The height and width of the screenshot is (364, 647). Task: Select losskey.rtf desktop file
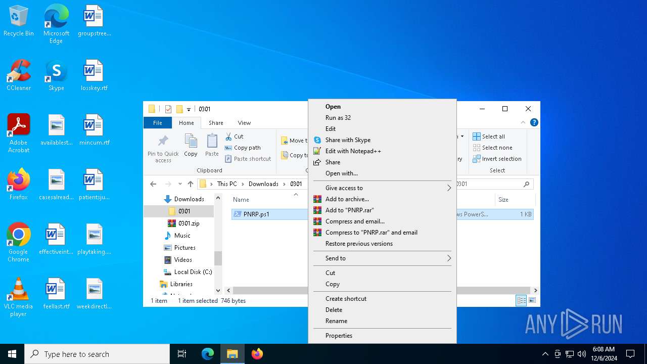(x=94, y=75)
